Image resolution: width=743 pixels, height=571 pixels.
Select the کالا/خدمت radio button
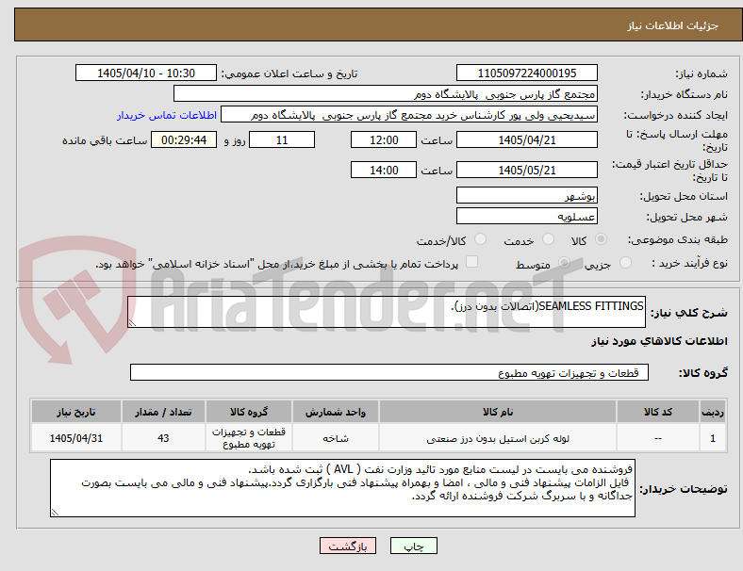point(481,239)
